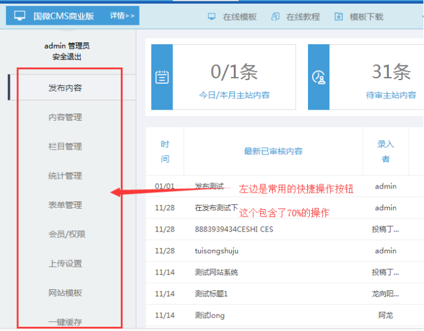The height and width of the screenshot is (331, 424).
Task: Open the article titled tuisongshuju
Action: point(217,251)
